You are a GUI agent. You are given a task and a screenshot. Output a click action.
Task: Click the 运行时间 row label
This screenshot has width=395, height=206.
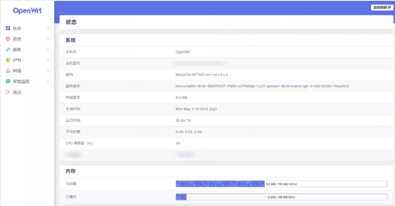(x=73, y=120)
